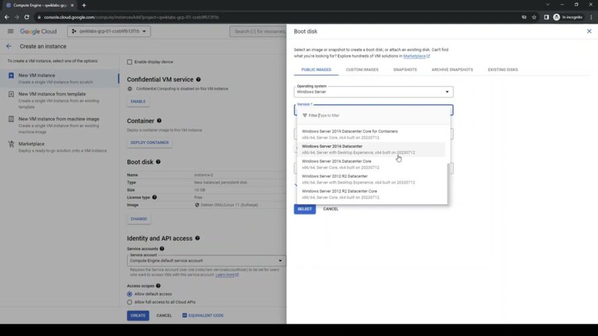Viewport: 598px width, 336px height.
Task: Click the New VM instance from machine image icon
Action: (x=11, y=119)
